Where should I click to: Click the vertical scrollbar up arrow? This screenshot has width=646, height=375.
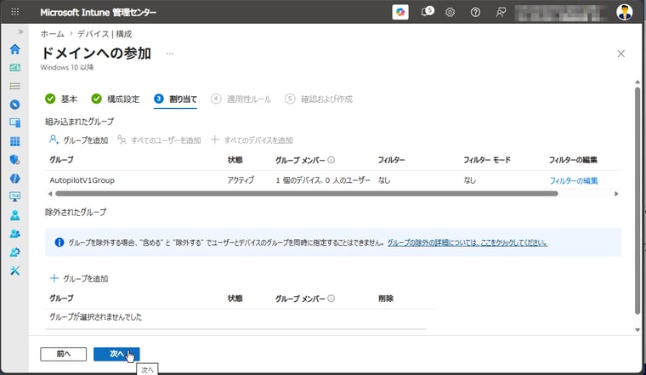coord(637,82)
